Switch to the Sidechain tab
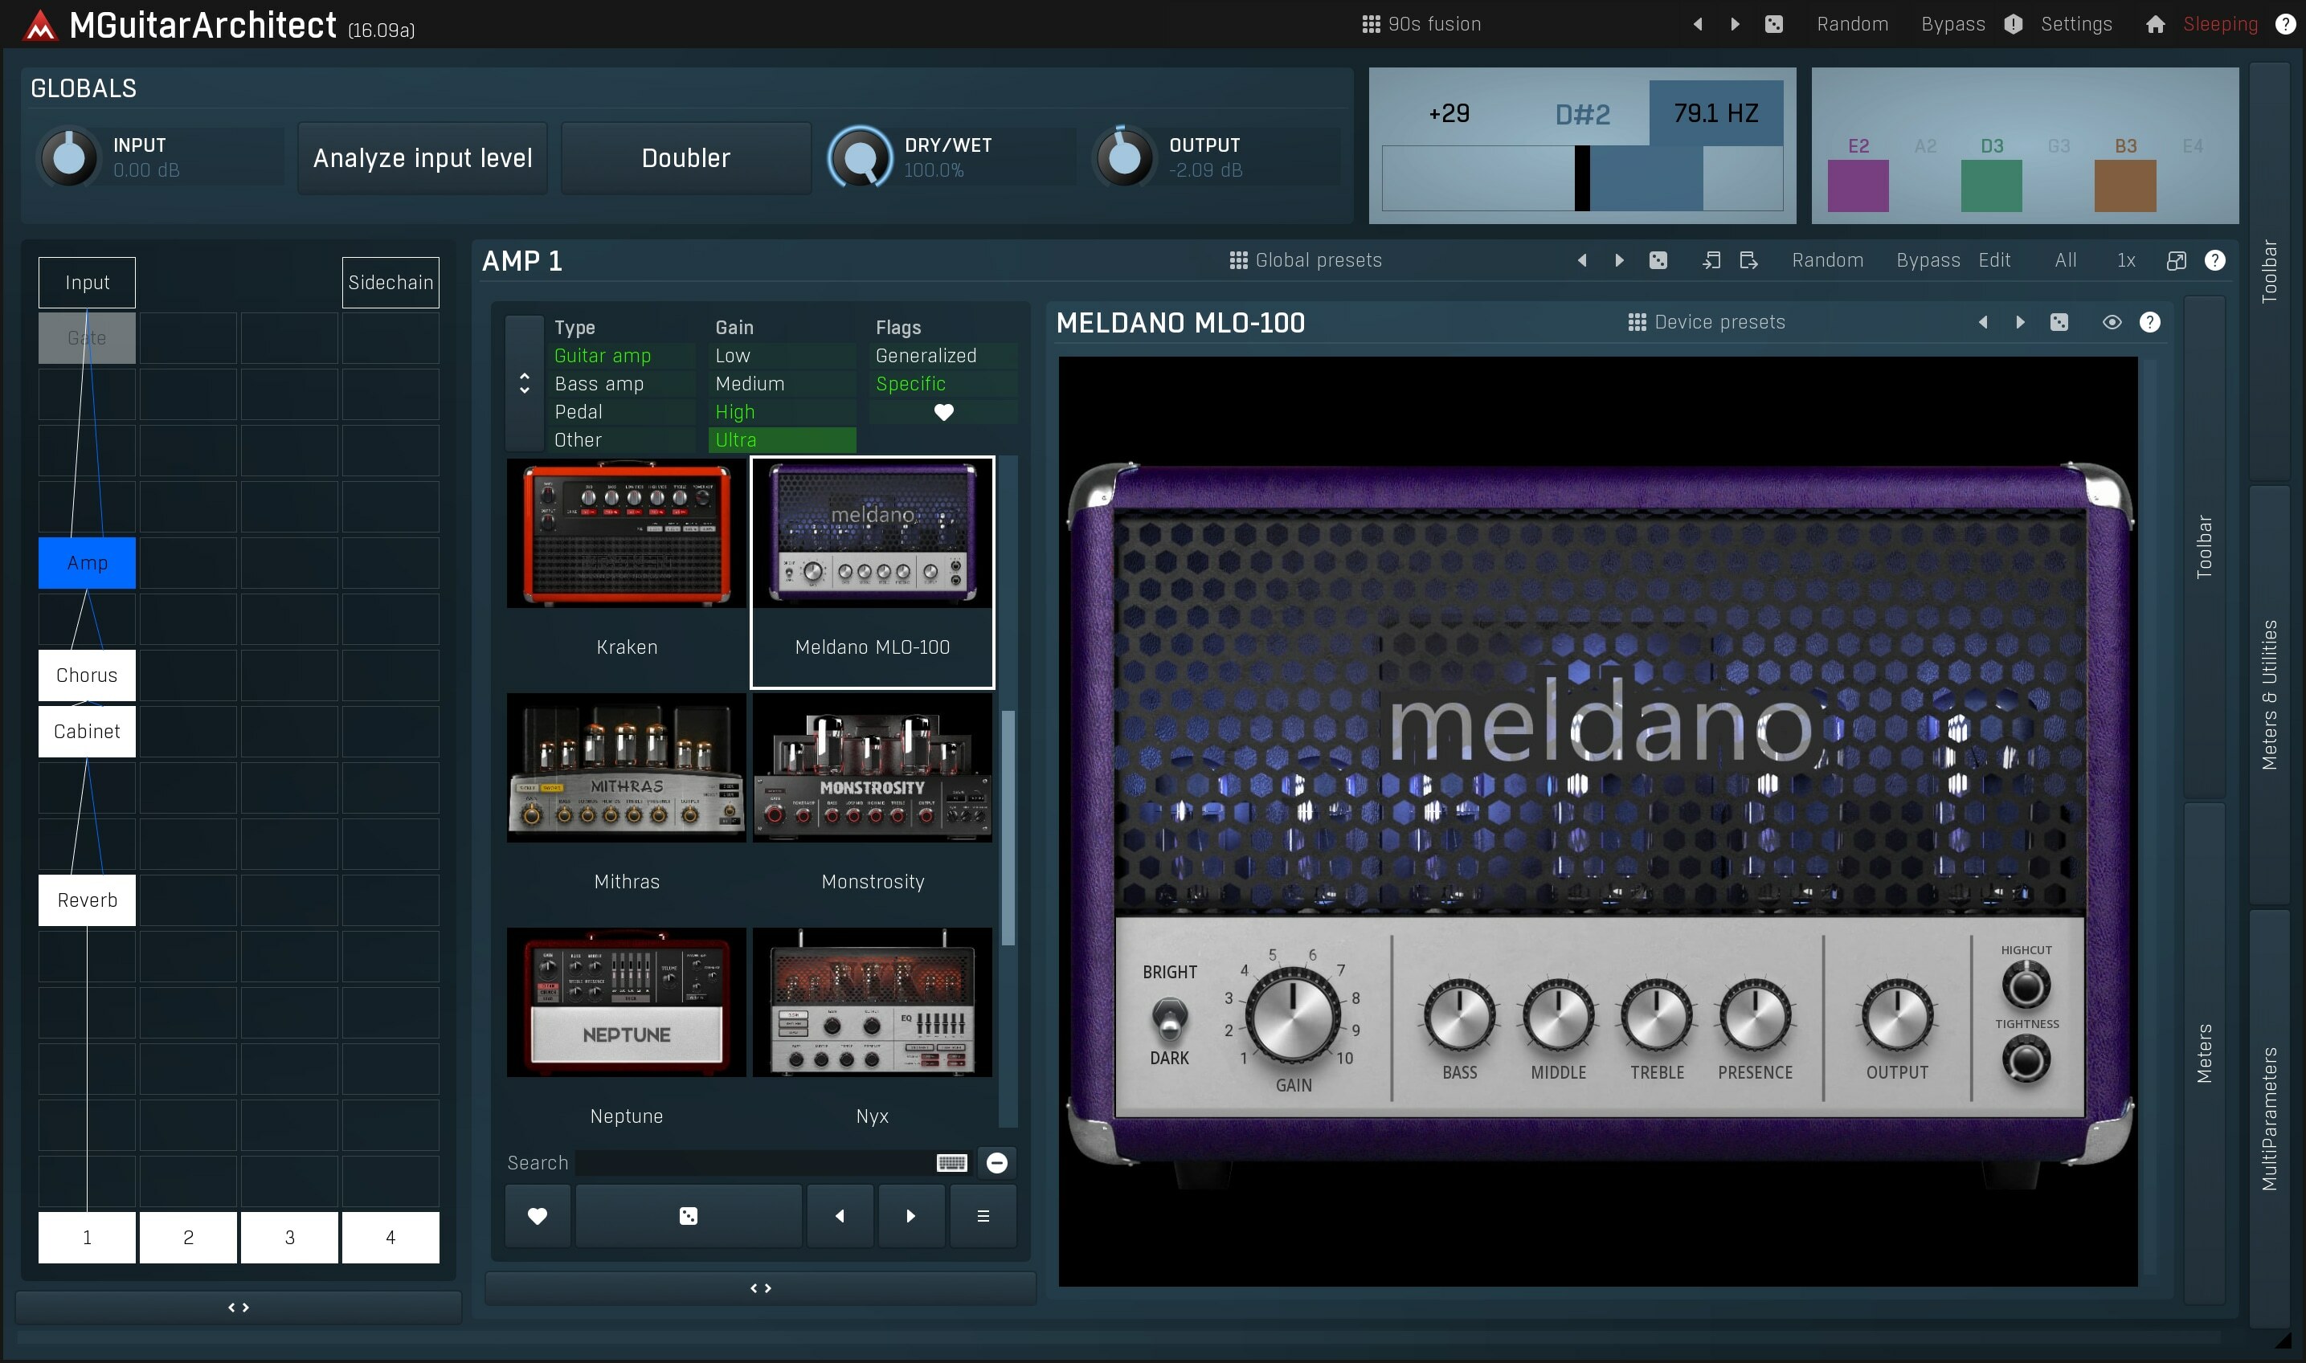This screenshot has height=1363, width=2306. [x=390, y=282]
